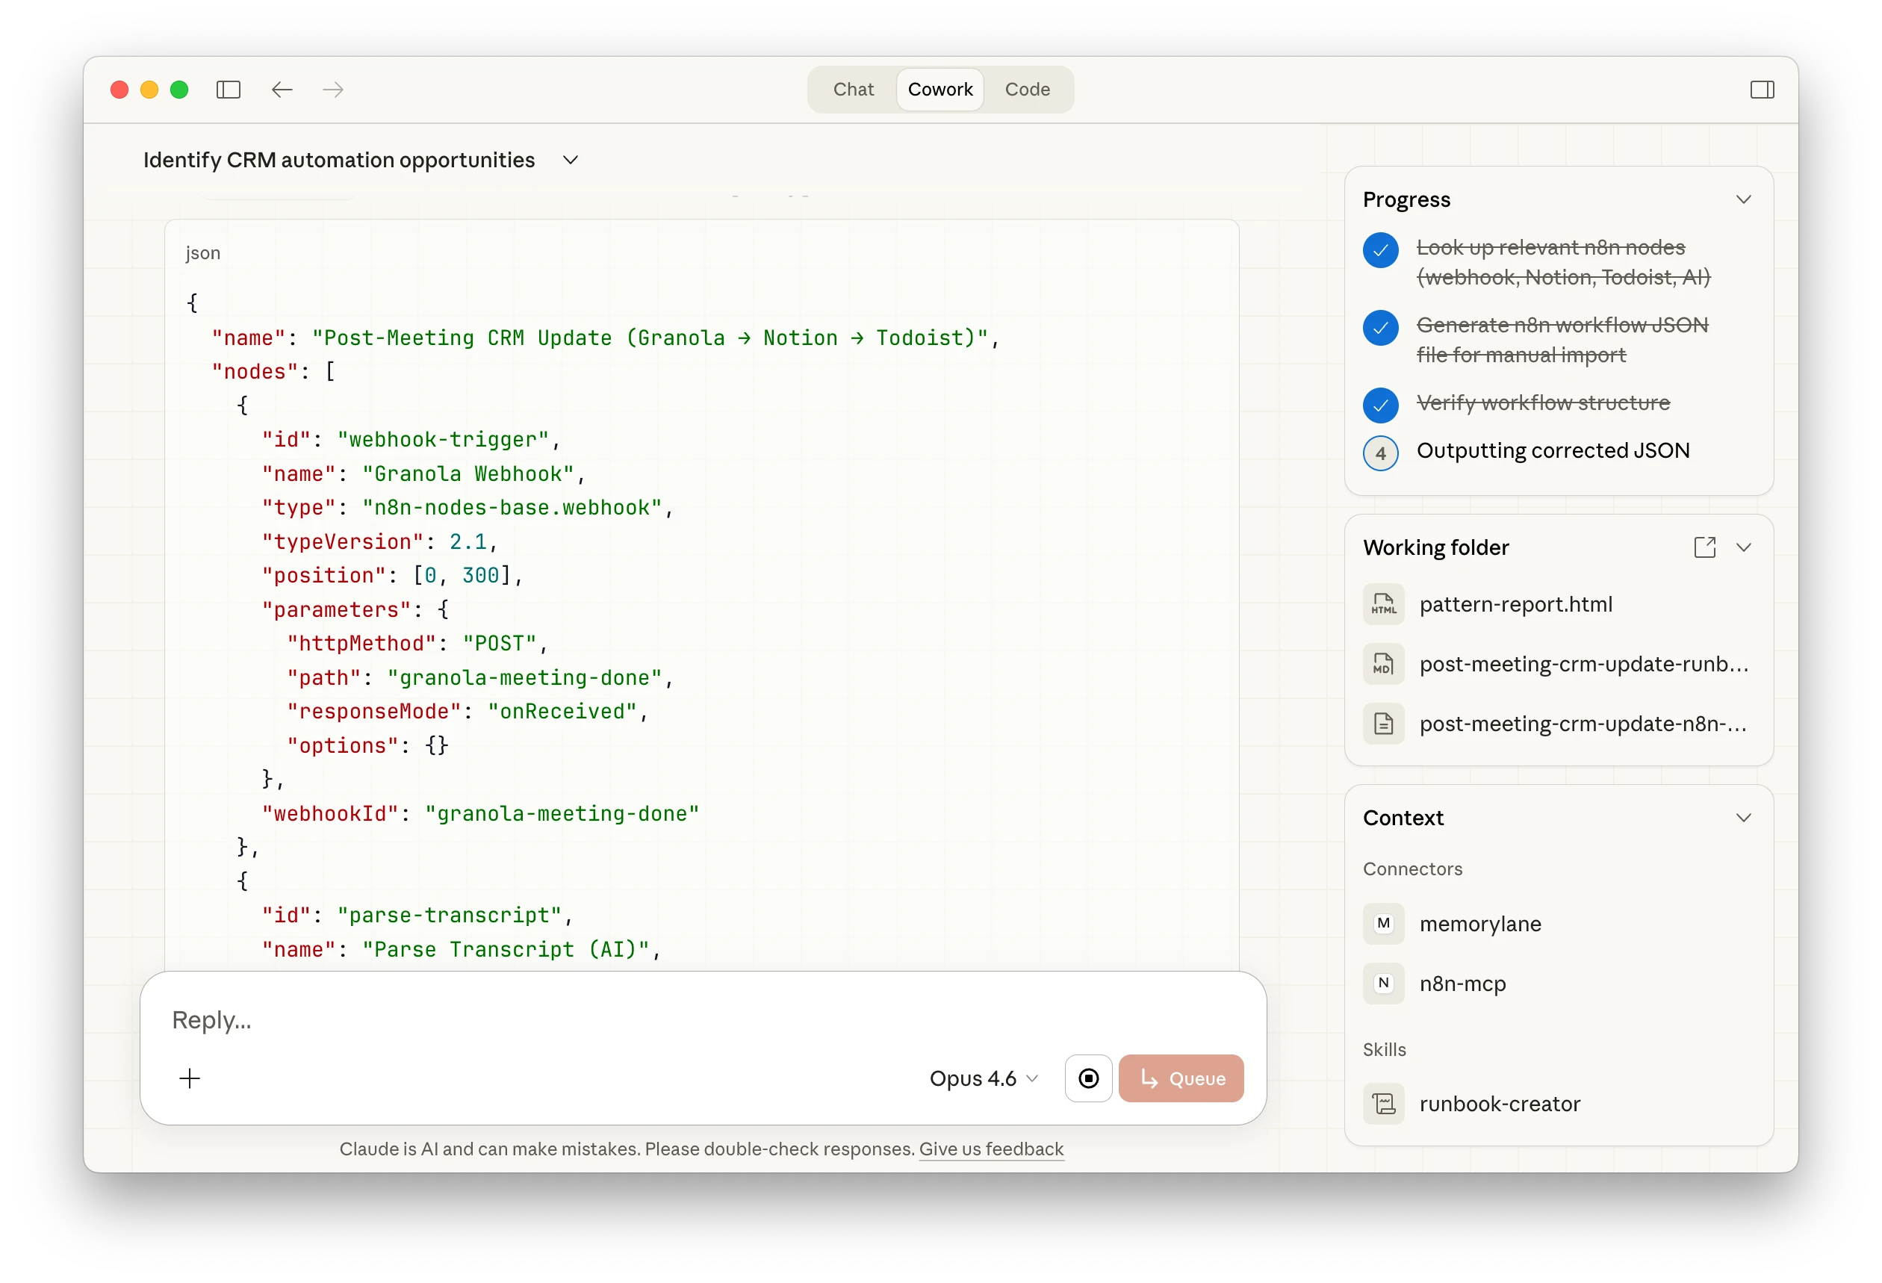Click the forward navigation arrow
The width and height of the screenshot is (1882, 1283).
(333, 89)
